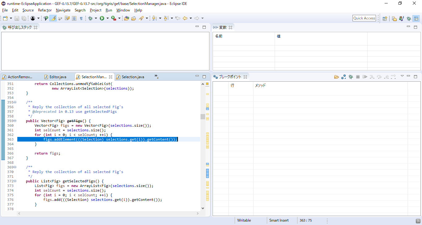Click bug icon in Breakpoints toolbar
The image size is (422, 225).
pos(351,77)
